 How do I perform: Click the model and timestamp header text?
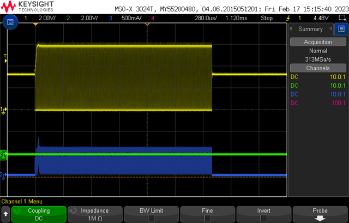point(231,9)
